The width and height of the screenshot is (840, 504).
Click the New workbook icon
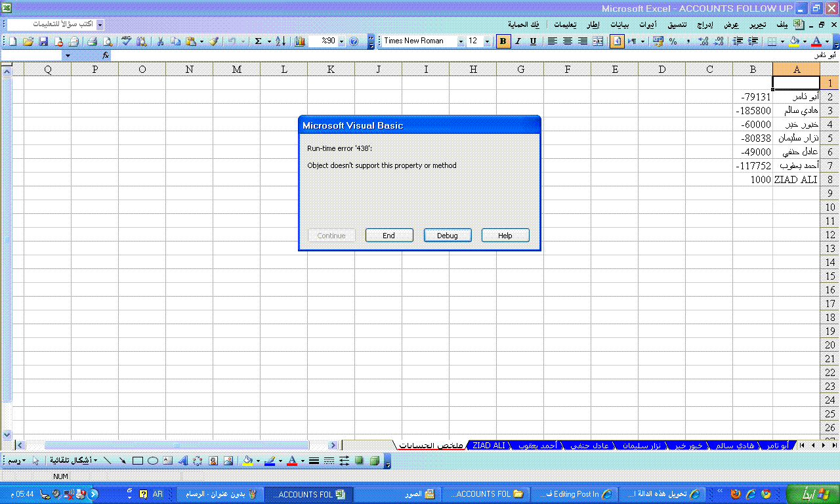coord(12,41)
